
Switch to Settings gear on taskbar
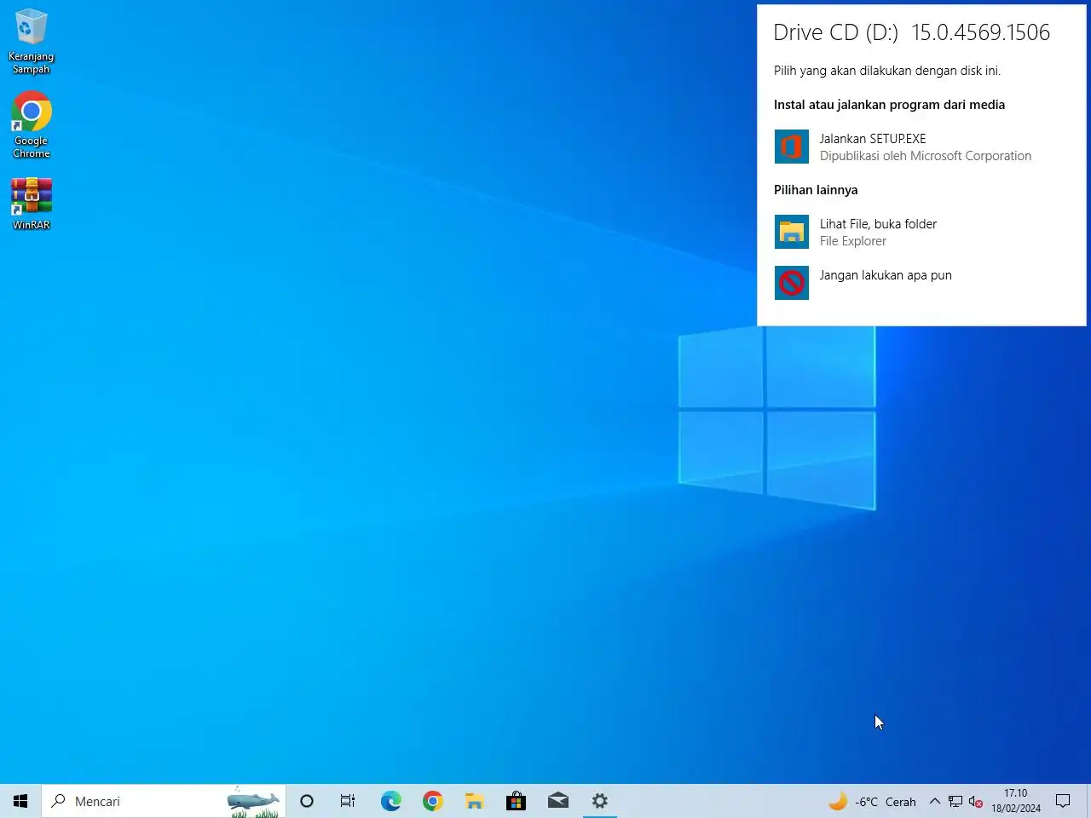pyautogui.click(x=600, y=801)
